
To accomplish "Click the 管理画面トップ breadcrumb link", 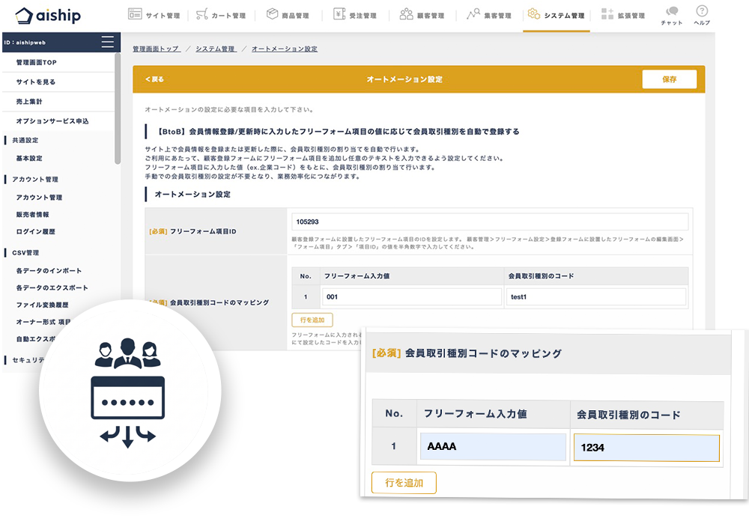I will (157, 49).
